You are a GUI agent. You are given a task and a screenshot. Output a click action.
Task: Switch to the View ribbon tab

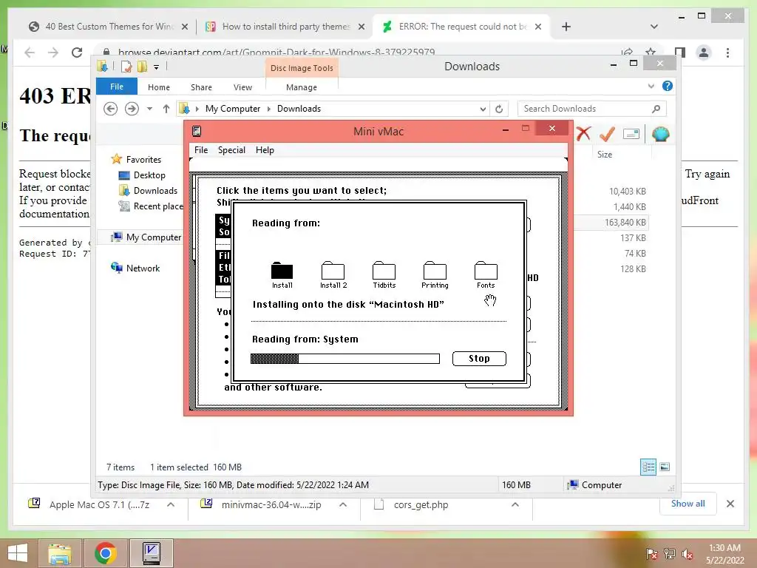point(242,87)
